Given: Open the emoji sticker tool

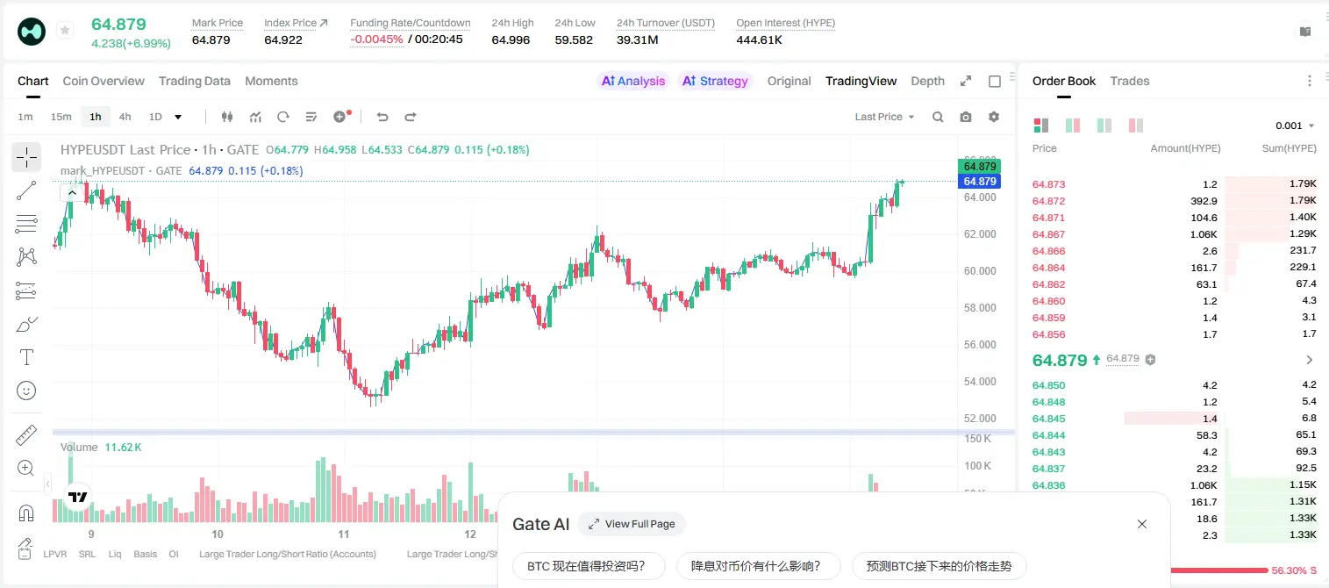Looking at the screenshot, I should pyautogui.click(x=26, y=391).
